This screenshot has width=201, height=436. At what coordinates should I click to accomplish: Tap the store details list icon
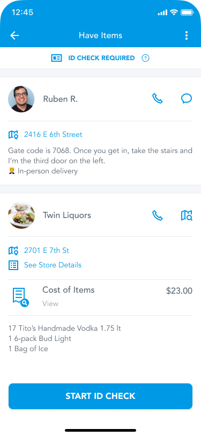coord(13,265)
